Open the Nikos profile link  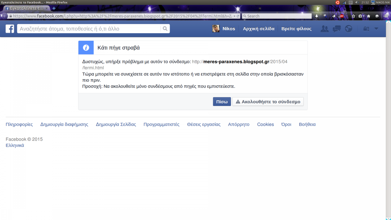(x=229, y=29)
